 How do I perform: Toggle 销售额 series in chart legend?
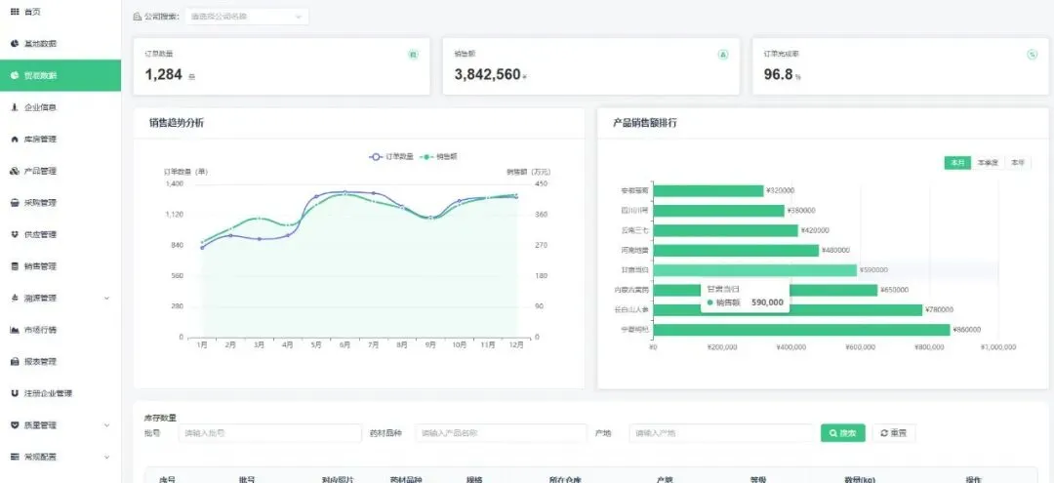click(439, 156)
